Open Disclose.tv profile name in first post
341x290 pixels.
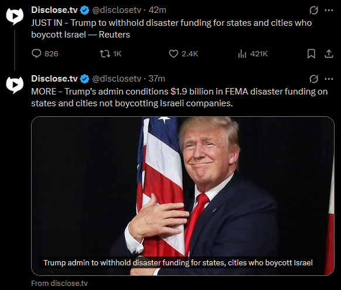[54, 10]
